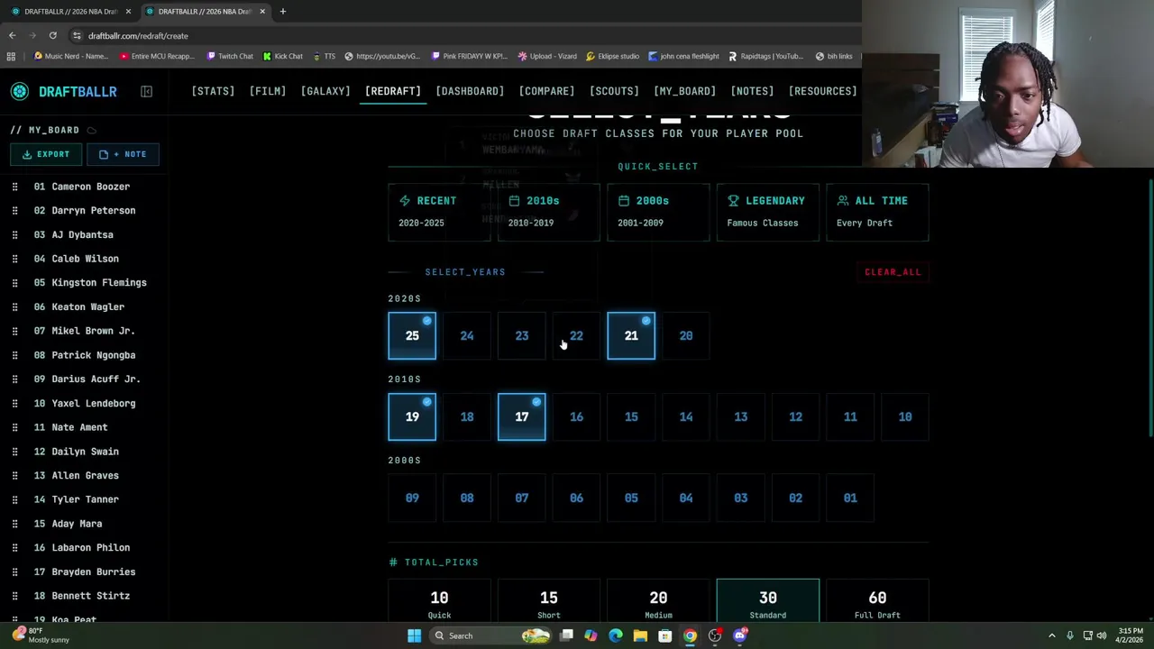
Task: Click the EXPORT button
Action: (x=46, y=154)
